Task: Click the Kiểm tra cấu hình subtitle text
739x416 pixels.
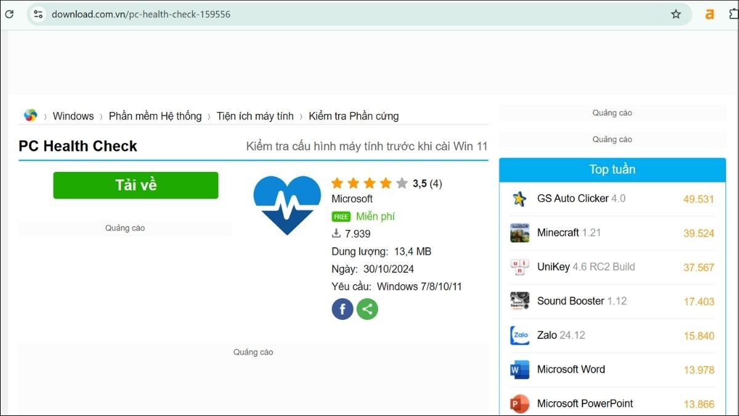Action: click(366, 147)
